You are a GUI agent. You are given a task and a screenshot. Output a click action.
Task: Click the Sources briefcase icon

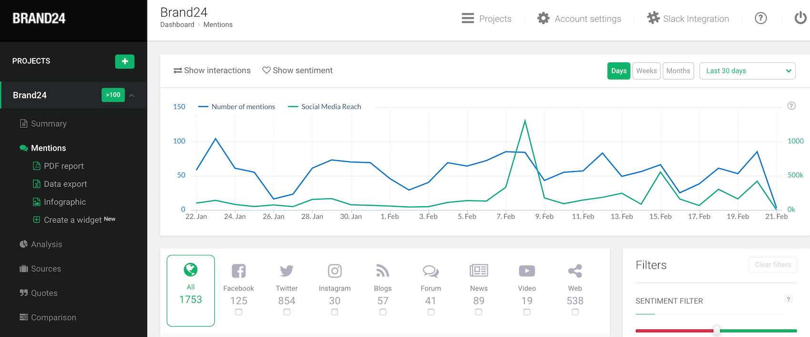click(x=24, y=269)
